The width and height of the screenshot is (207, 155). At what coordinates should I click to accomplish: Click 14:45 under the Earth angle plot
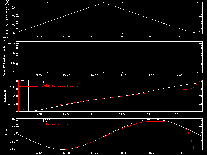click(179, 36)
